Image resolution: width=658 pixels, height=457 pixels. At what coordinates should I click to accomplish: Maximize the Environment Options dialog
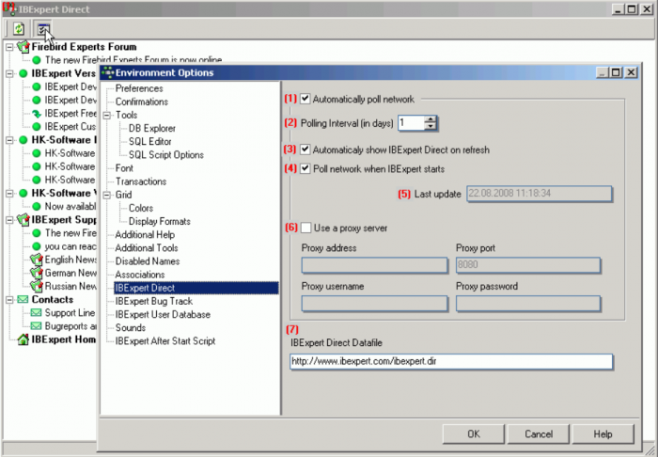(616, 72)
